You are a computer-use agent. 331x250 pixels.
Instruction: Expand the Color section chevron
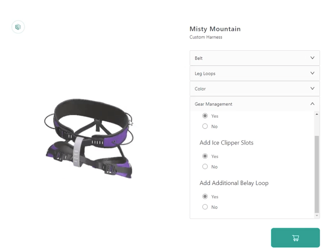tap(312, 89)
